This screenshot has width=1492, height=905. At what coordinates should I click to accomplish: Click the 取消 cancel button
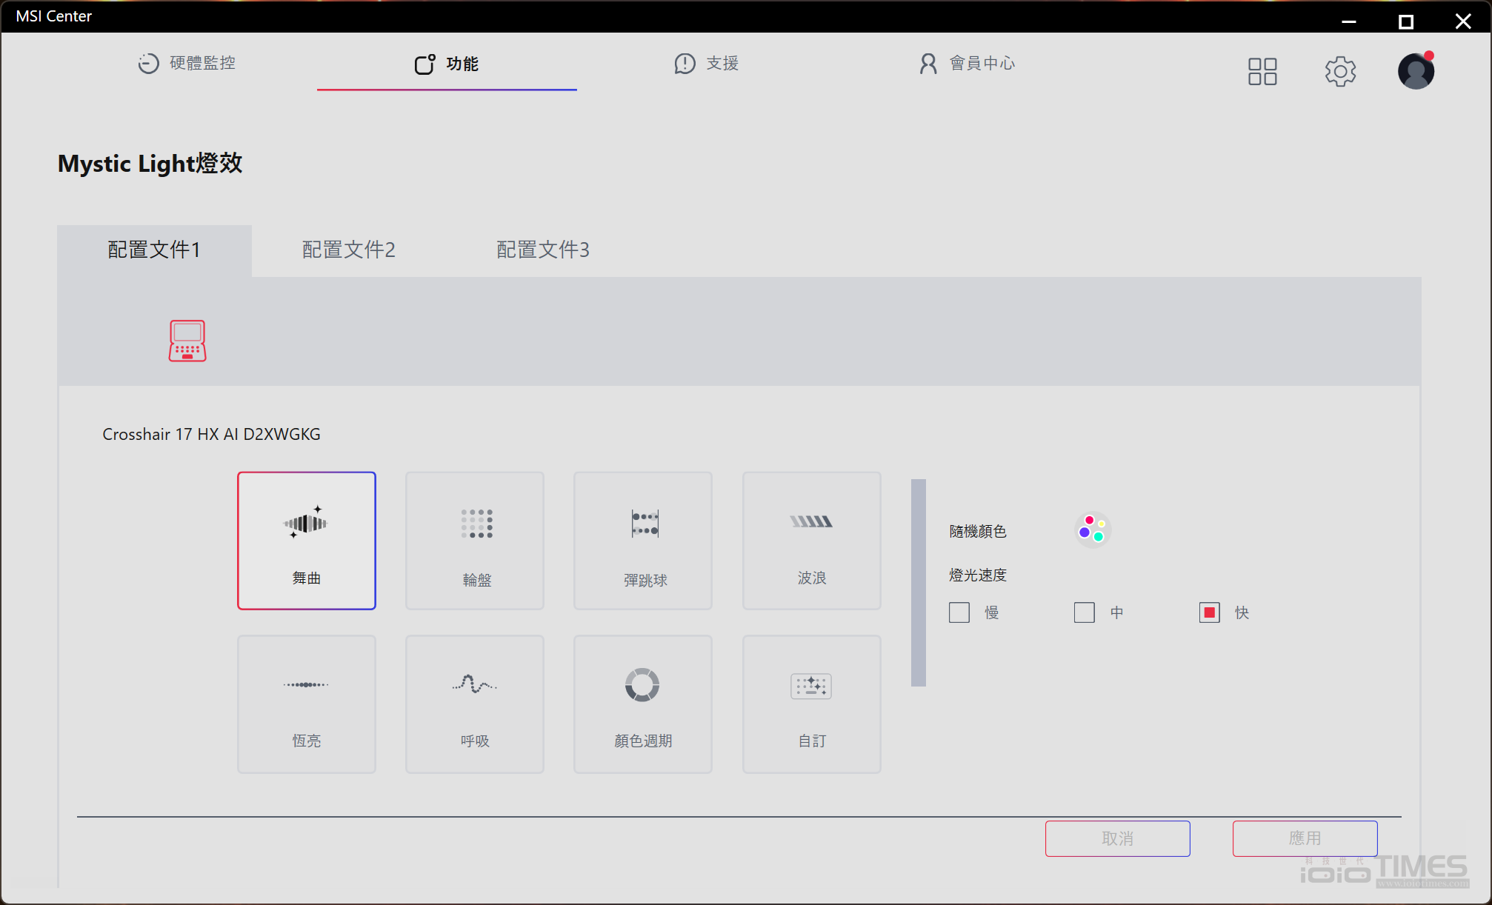pos(1117,838)
